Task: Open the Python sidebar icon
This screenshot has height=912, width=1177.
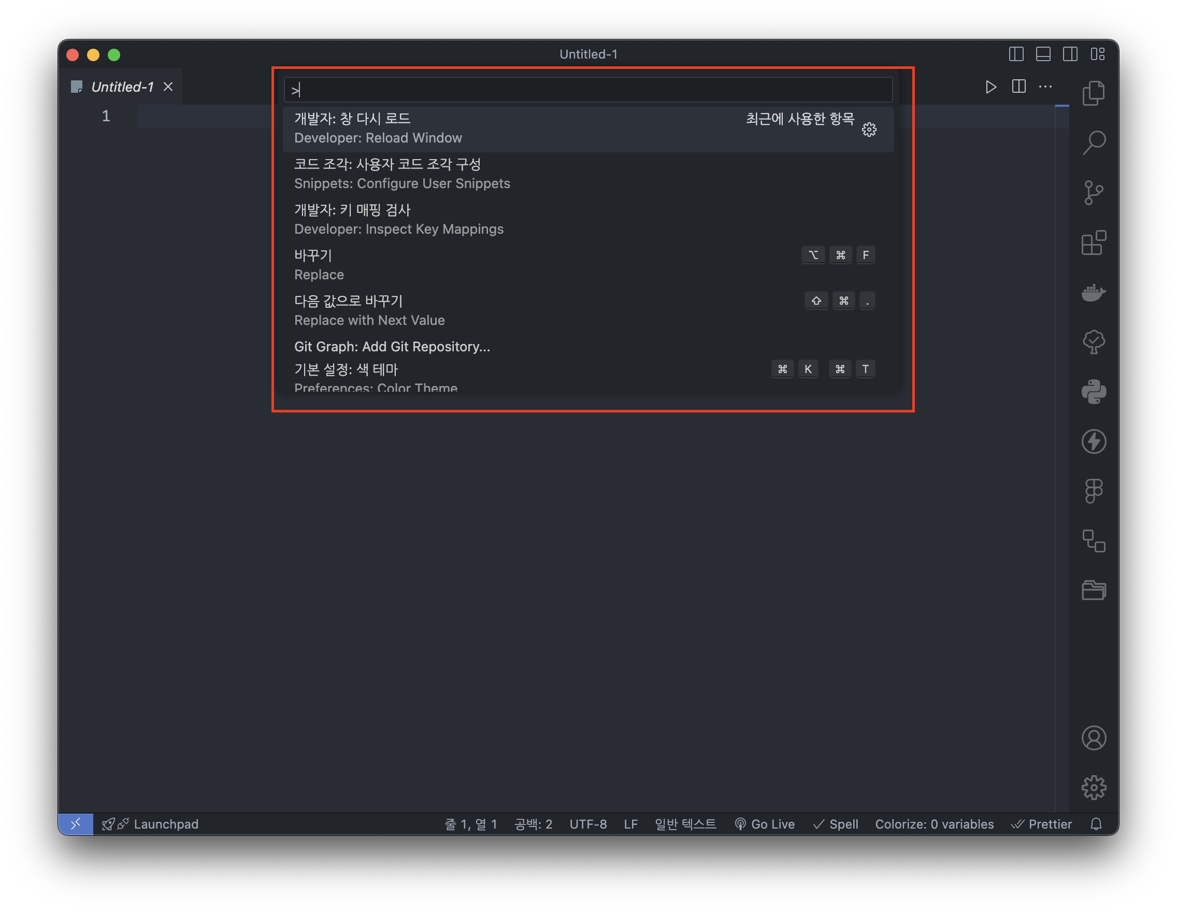Action: [x=1094, y=392]
